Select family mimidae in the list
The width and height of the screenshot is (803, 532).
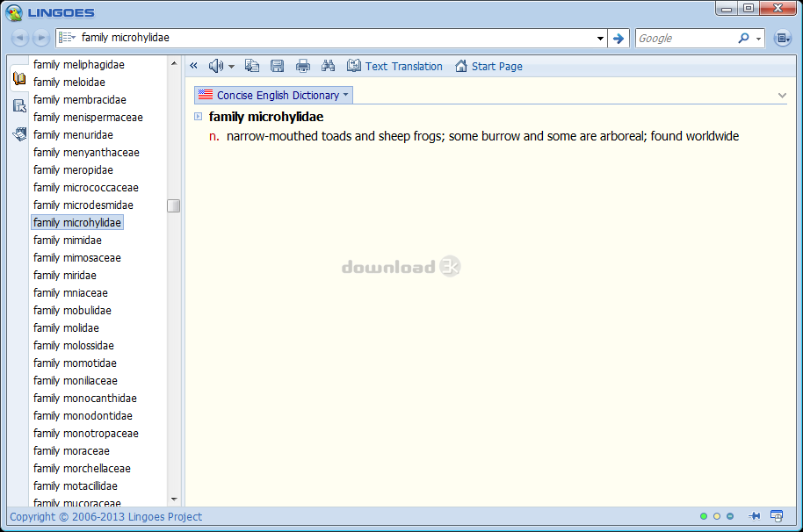pos(68,240)
